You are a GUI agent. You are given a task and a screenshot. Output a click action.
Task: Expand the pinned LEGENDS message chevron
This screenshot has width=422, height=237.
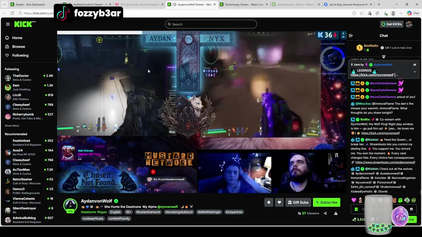tap(415, 71)
